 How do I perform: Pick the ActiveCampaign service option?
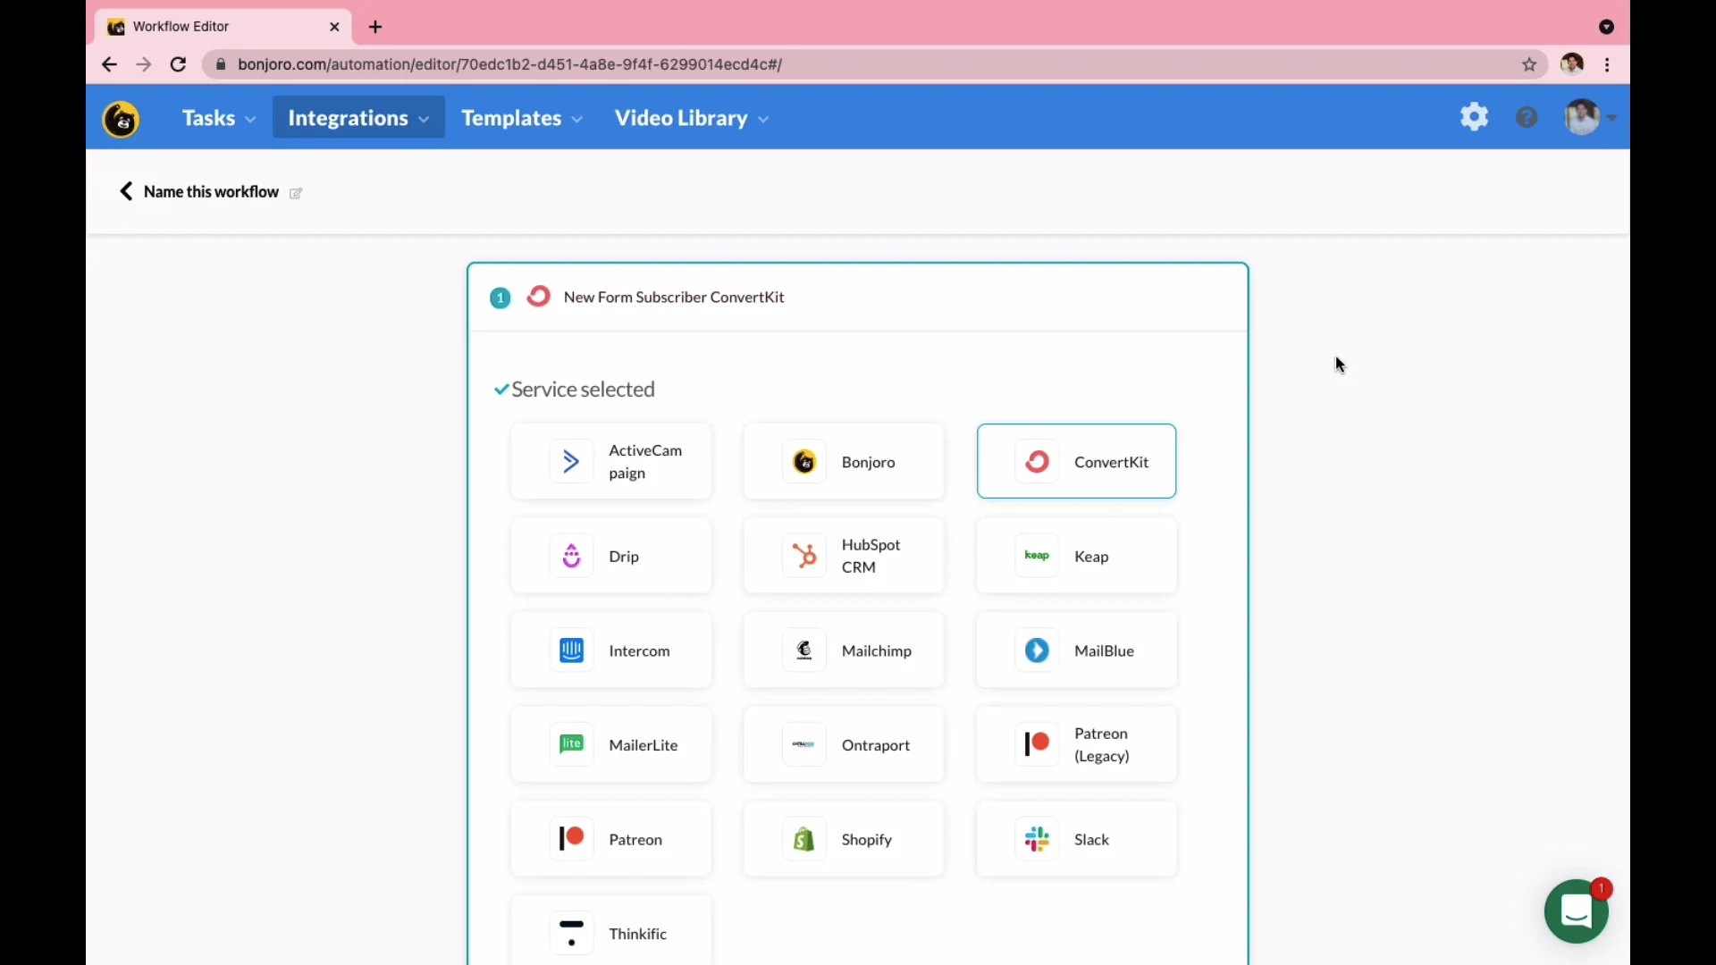pyautogui.click(x=610, y=461)
